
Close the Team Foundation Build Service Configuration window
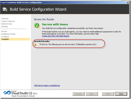pos(127,2)
